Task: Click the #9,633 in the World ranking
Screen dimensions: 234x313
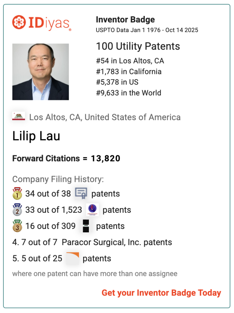Action: [128, 93]
